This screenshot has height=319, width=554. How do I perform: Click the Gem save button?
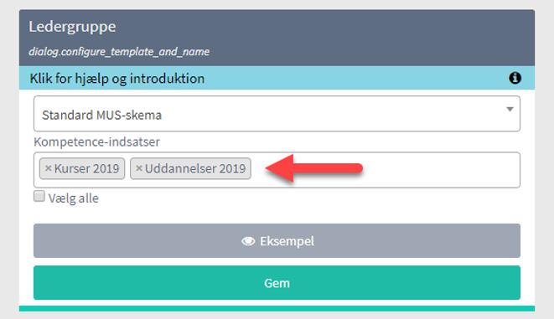277,283
